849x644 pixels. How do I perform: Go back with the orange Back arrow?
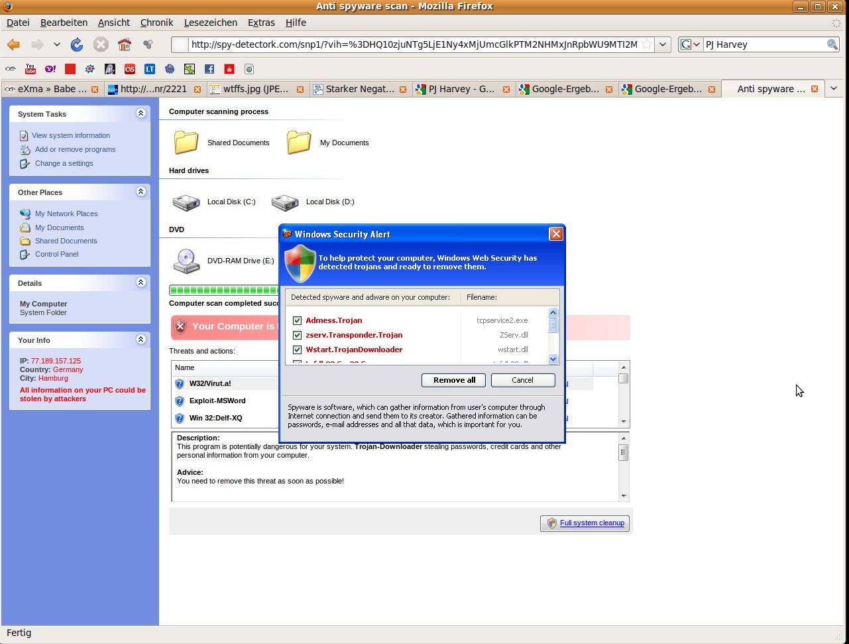tap(13, 44)
